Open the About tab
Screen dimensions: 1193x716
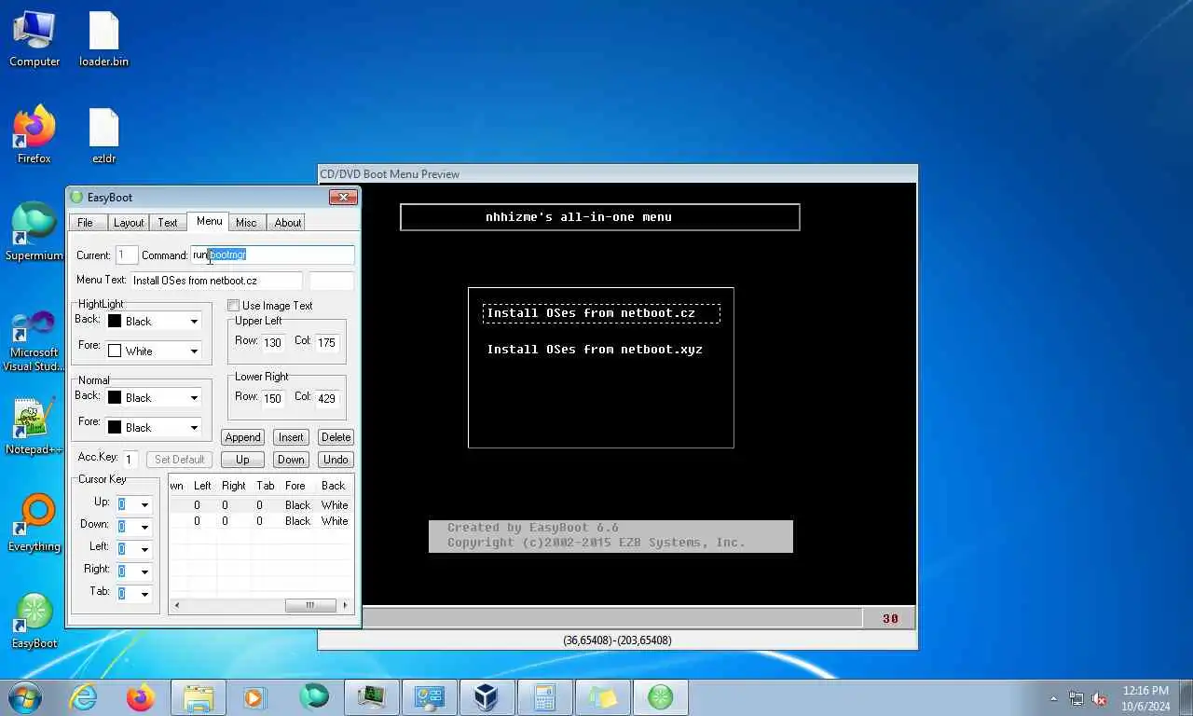287,223
